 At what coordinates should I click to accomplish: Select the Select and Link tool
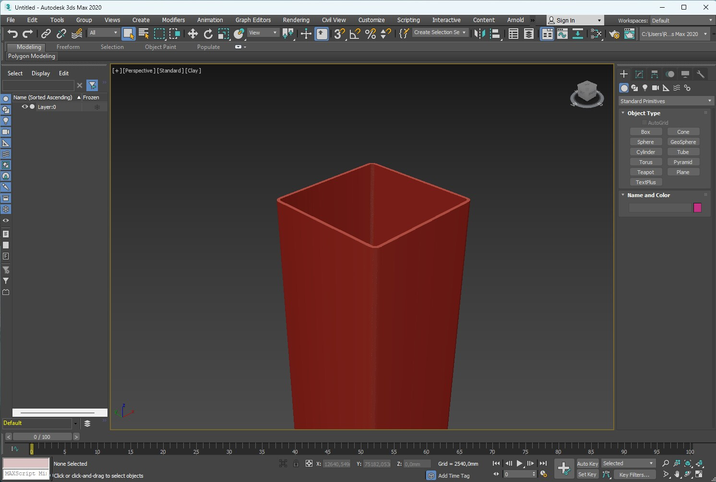(x=46, y=33)
